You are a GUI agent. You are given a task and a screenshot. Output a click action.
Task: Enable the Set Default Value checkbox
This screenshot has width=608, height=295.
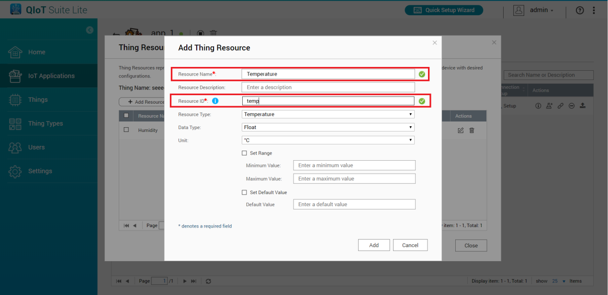coord(244,192)
